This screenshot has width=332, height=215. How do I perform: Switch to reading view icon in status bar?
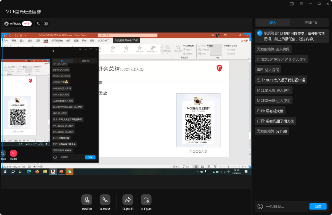[x=209, y=167]
